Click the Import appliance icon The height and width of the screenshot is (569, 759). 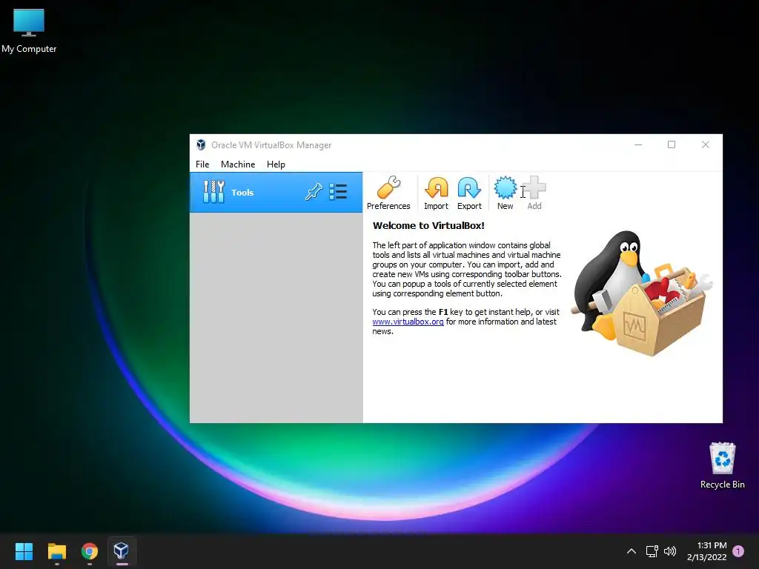coord(436,193)
